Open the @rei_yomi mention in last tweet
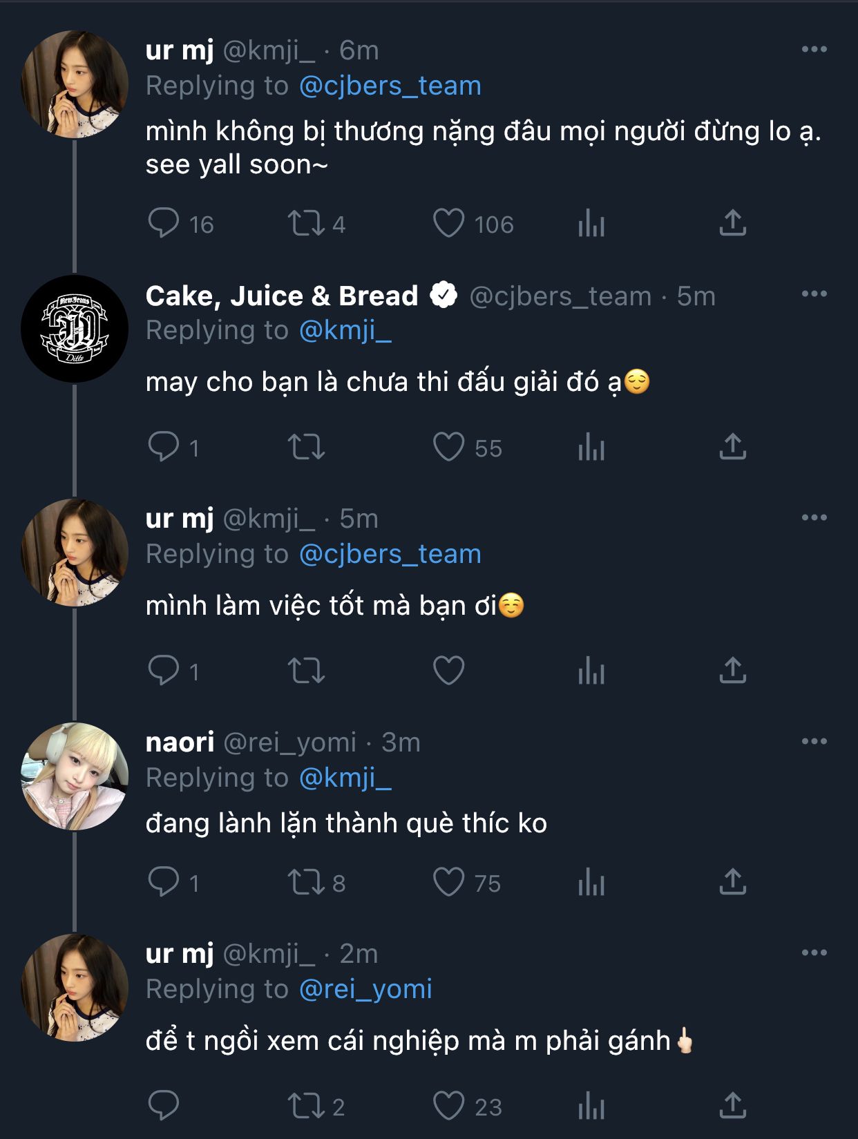The image size is (858, 1139). tap(365, 989)
